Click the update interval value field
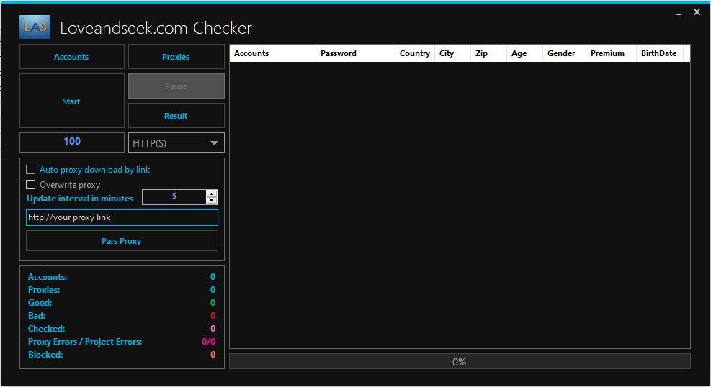The image size is (711, 387). pos(174,197)
